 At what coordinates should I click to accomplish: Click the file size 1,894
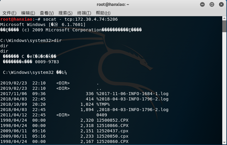click(x=87, y=110)
